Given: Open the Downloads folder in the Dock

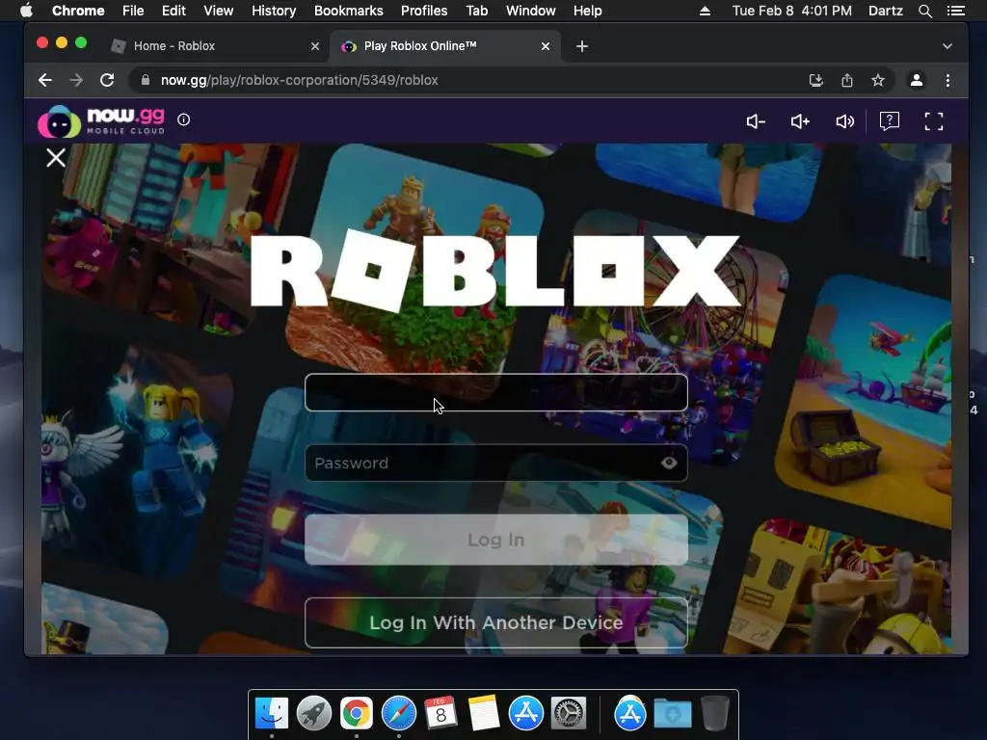Looking at the screenshot, I should [x=672, y=714].
